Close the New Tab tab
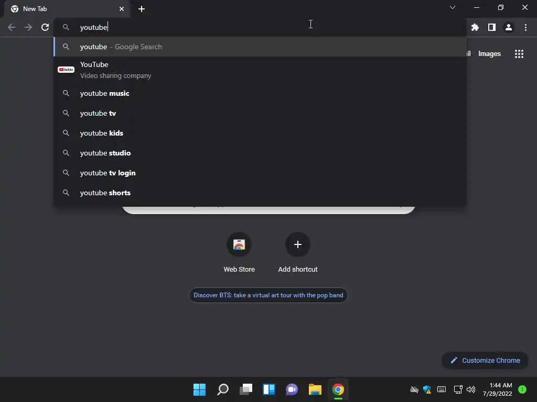Screen dimensions: 537x402 (122, 9)
